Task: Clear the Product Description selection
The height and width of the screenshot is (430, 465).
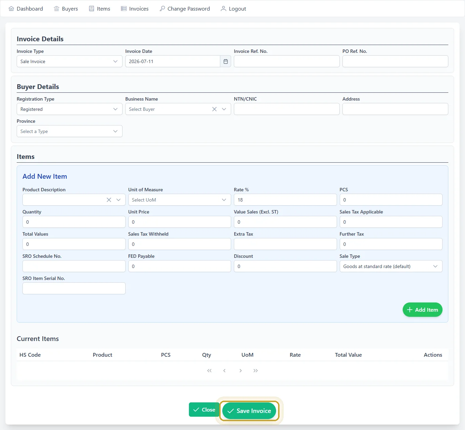Action: 109,200
